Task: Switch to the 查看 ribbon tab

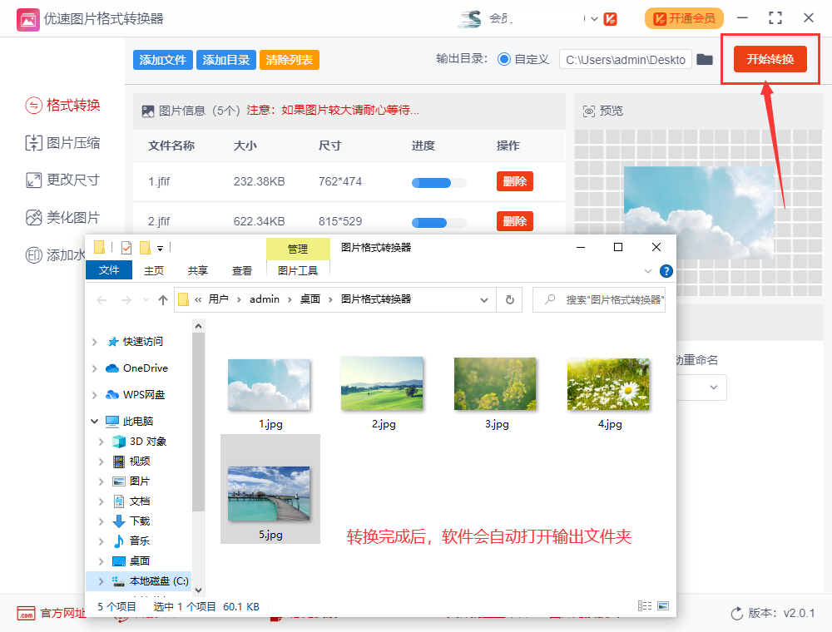Action: [241, 270]
